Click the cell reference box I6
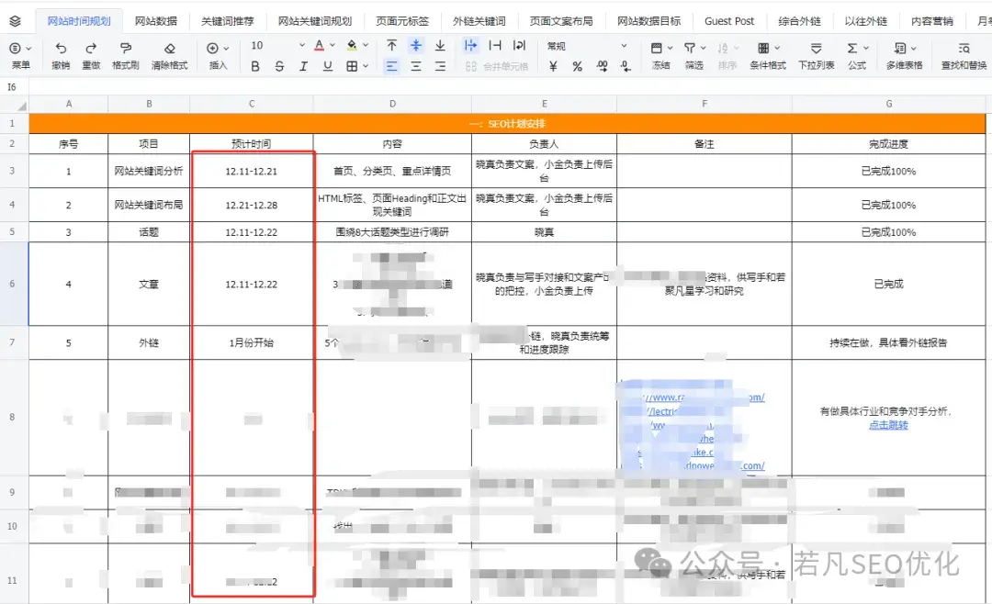Viewport: 992px width, 604px height. [12, 86]
